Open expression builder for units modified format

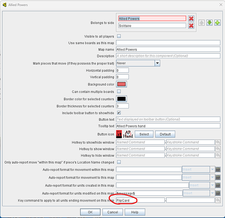click(x=218, y=193)
